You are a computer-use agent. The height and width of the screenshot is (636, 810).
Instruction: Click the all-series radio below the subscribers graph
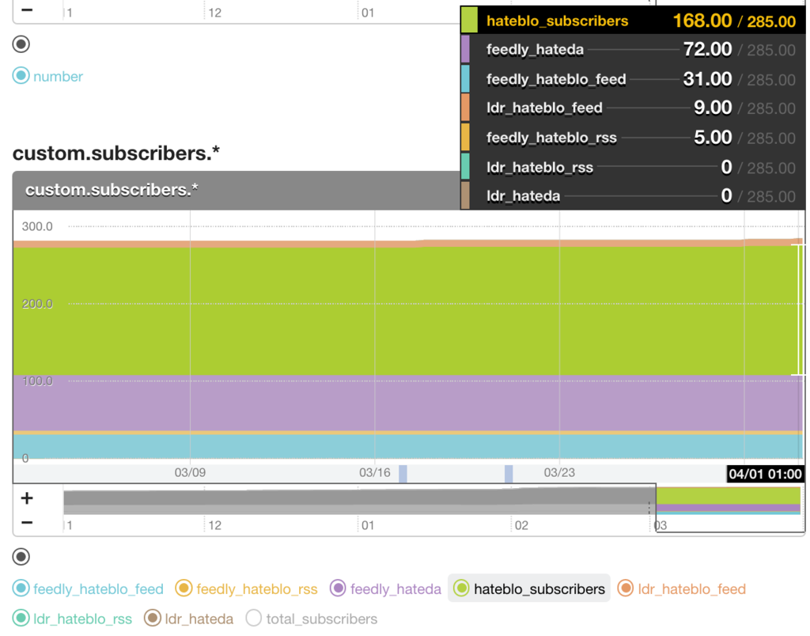coord(21,556)
